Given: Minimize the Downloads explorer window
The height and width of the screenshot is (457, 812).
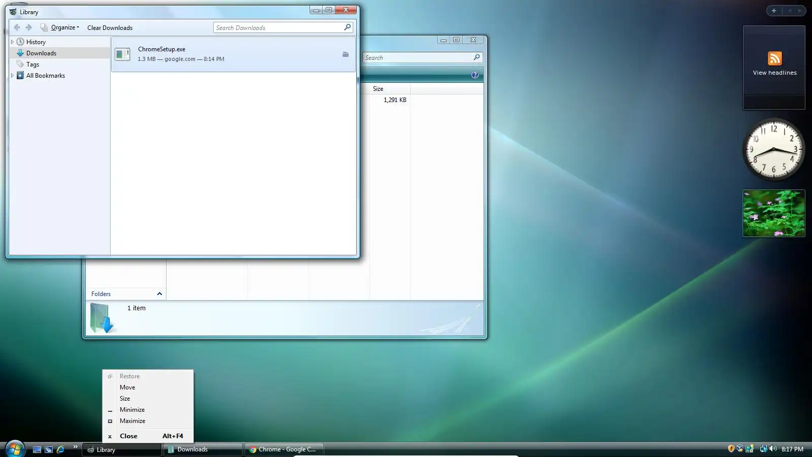Looking at the screenshot, I should [x=444, y=40].
